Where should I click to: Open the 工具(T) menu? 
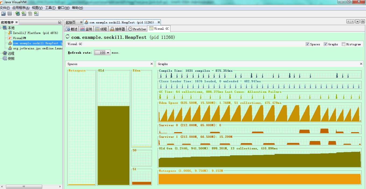coord(50,8)
